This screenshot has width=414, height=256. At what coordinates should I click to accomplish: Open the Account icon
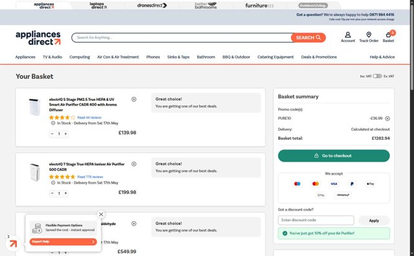348,37
